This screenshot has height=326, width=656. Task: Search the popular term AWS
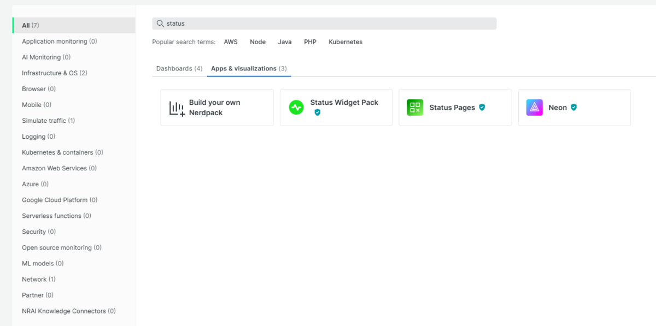pyautogui.click(x=231, y=42)
